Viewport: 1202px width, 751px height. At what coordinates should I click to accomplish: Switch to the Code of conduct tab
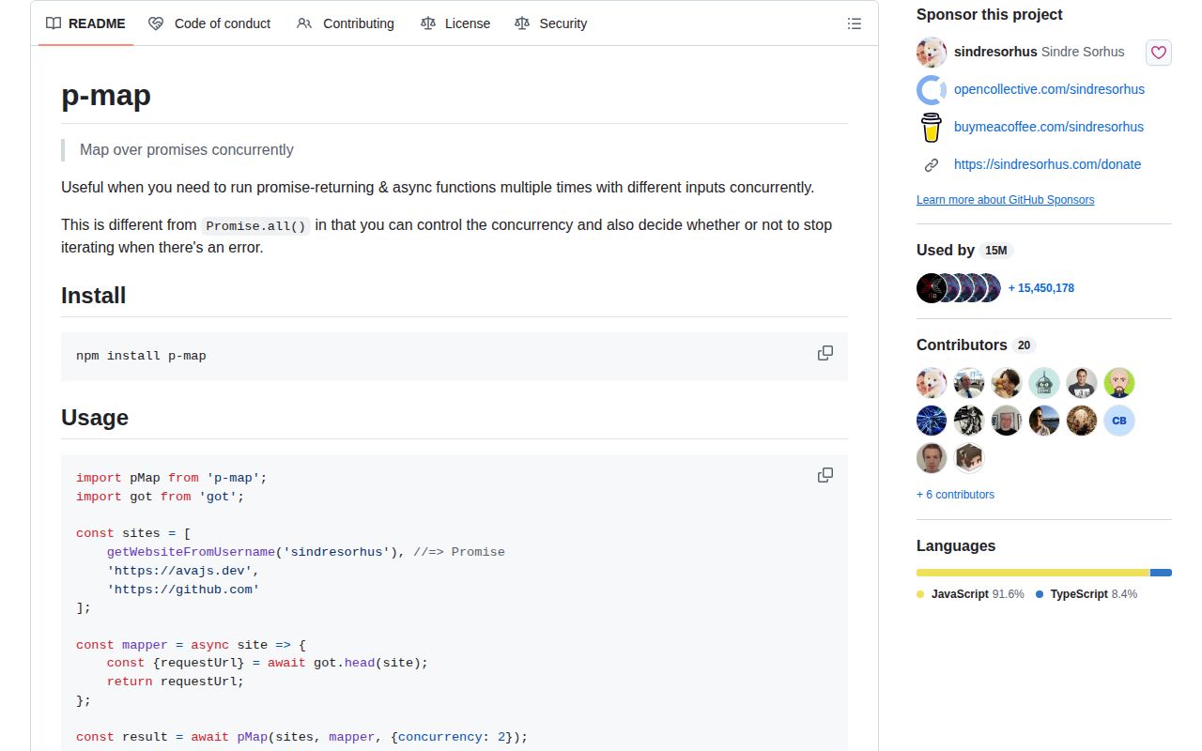coord(209,23)
